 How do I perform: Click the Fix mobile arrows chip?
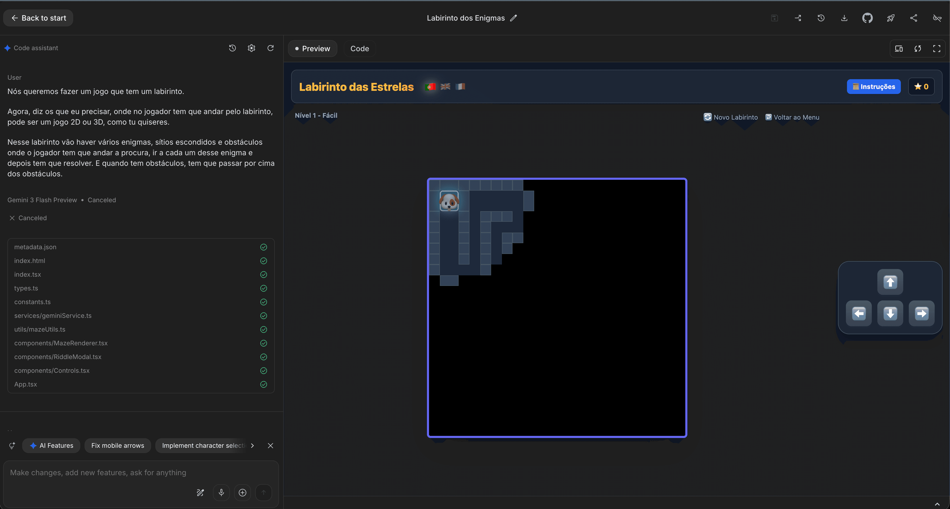click(x=118, y=445)
